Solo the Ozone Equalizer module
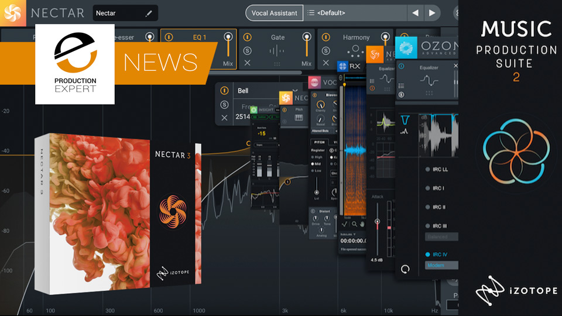The image size is (562, 316). point(402,95)
